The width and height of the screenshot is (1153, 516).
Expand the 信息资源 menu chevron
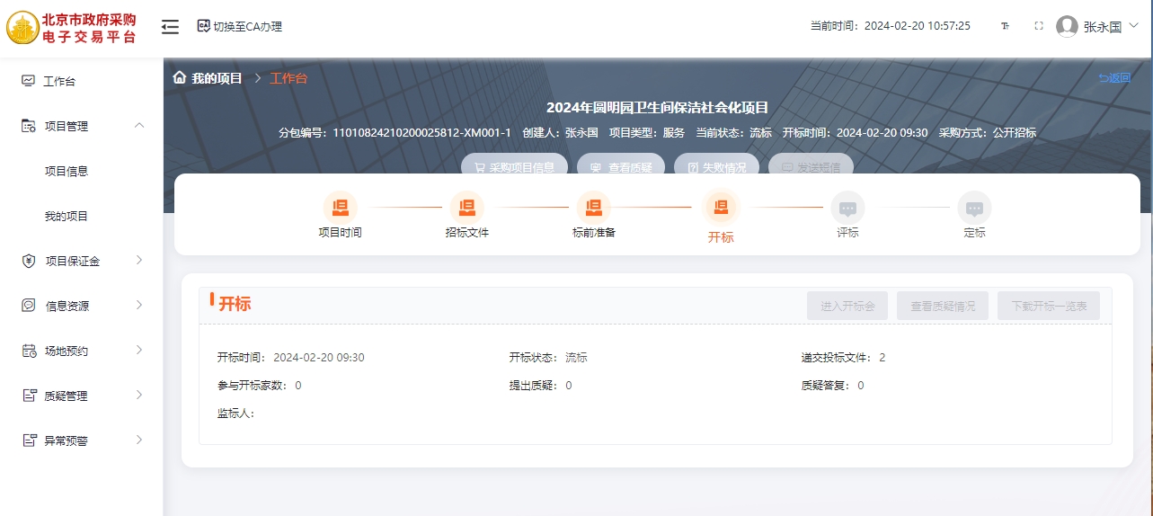point(139,306)
